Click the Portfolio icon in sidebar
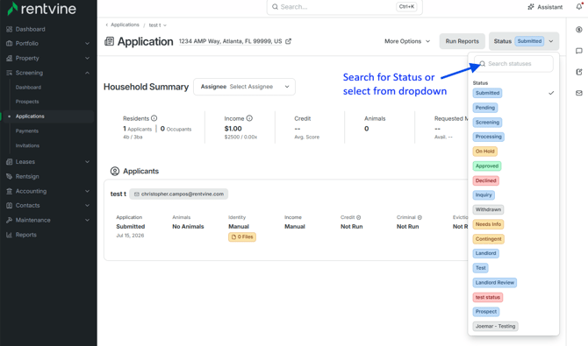This screenshot has width=588, height=346. tap(10, 44)
